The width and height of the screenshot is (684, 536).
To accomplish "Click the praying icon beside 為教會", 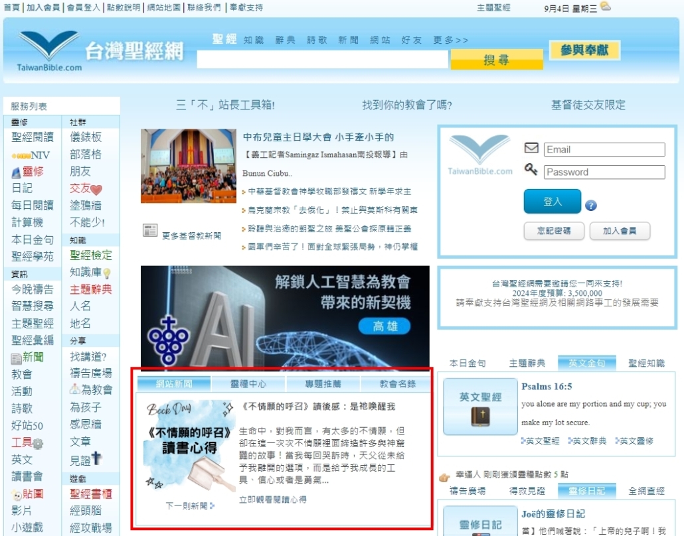I will point(75,389).
